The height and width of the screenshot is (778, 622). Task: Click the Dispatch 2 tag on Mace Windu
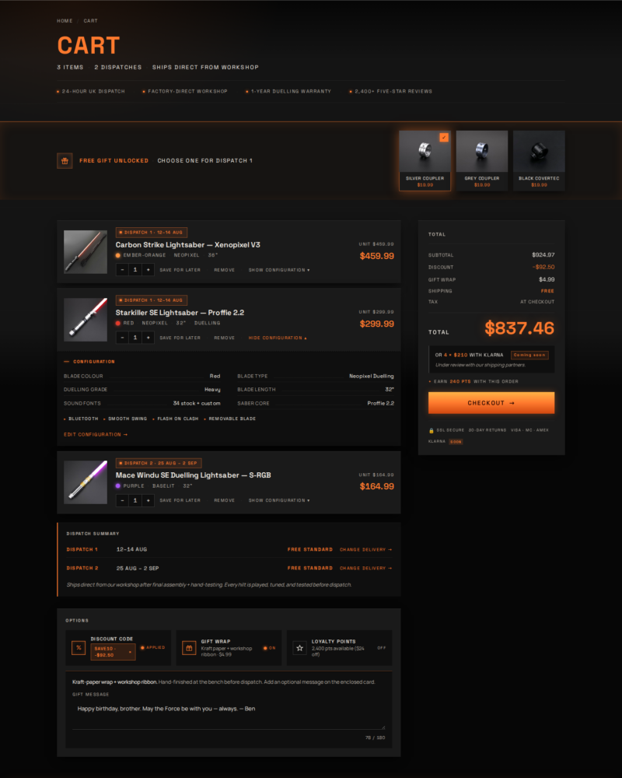(159, 463)
